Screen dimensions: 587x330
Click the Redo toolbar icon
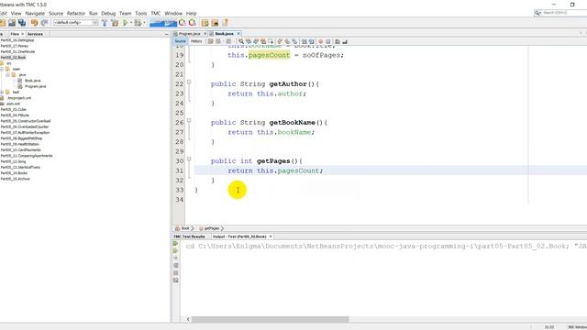[44, 23]
